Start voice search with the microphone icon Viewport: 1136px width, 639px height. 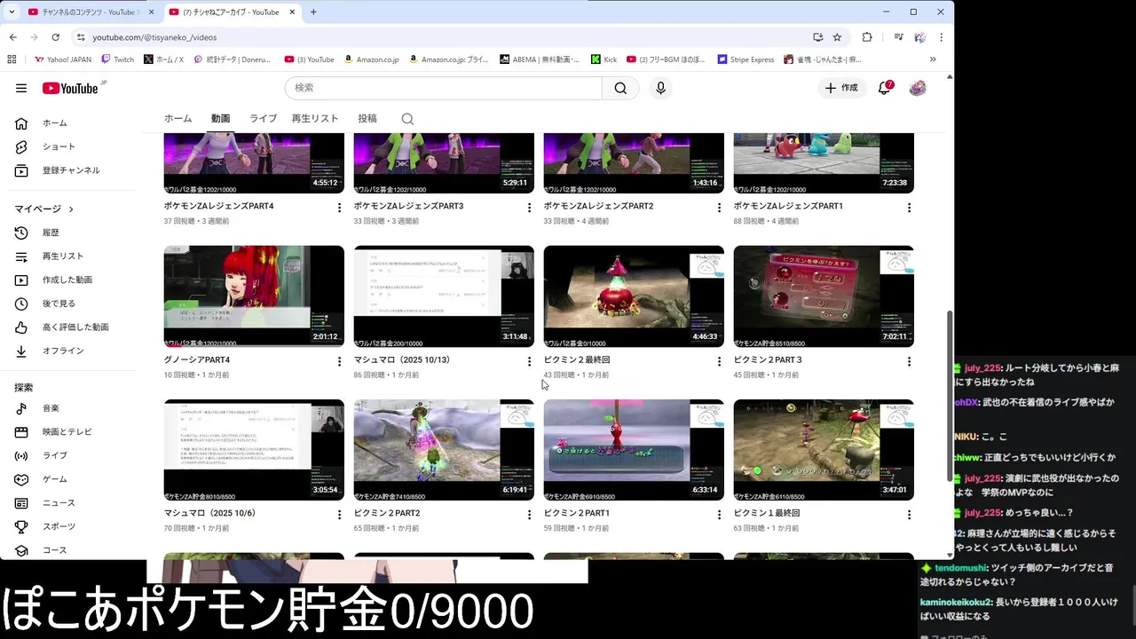tap(660, 88)
